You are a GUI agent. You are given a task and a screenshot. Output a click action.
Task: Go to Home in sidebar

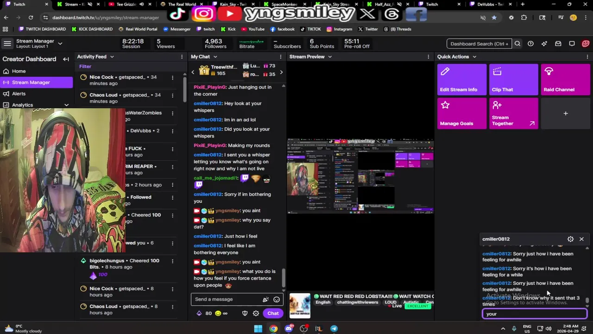point(36,71)
